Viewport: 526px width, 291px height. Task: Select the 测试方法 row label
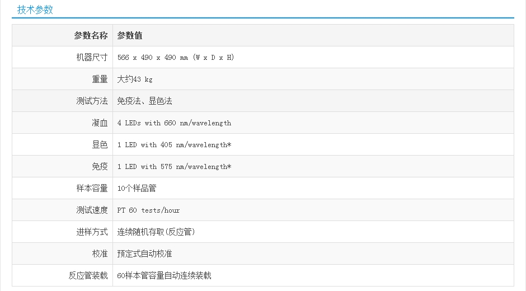click(x=92, y=101)
